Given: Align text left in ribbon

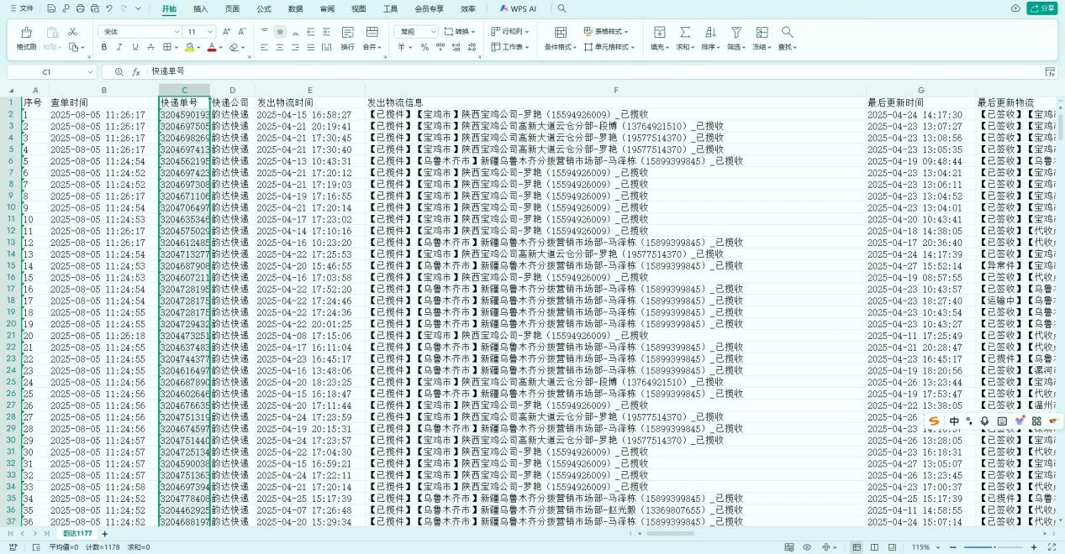Looking at the screenshot, I should click(x=264, y=47).
